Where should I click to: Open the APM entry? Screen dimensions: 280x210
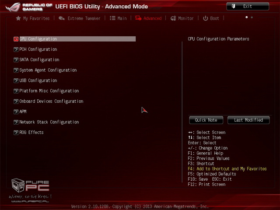[23, 112]
